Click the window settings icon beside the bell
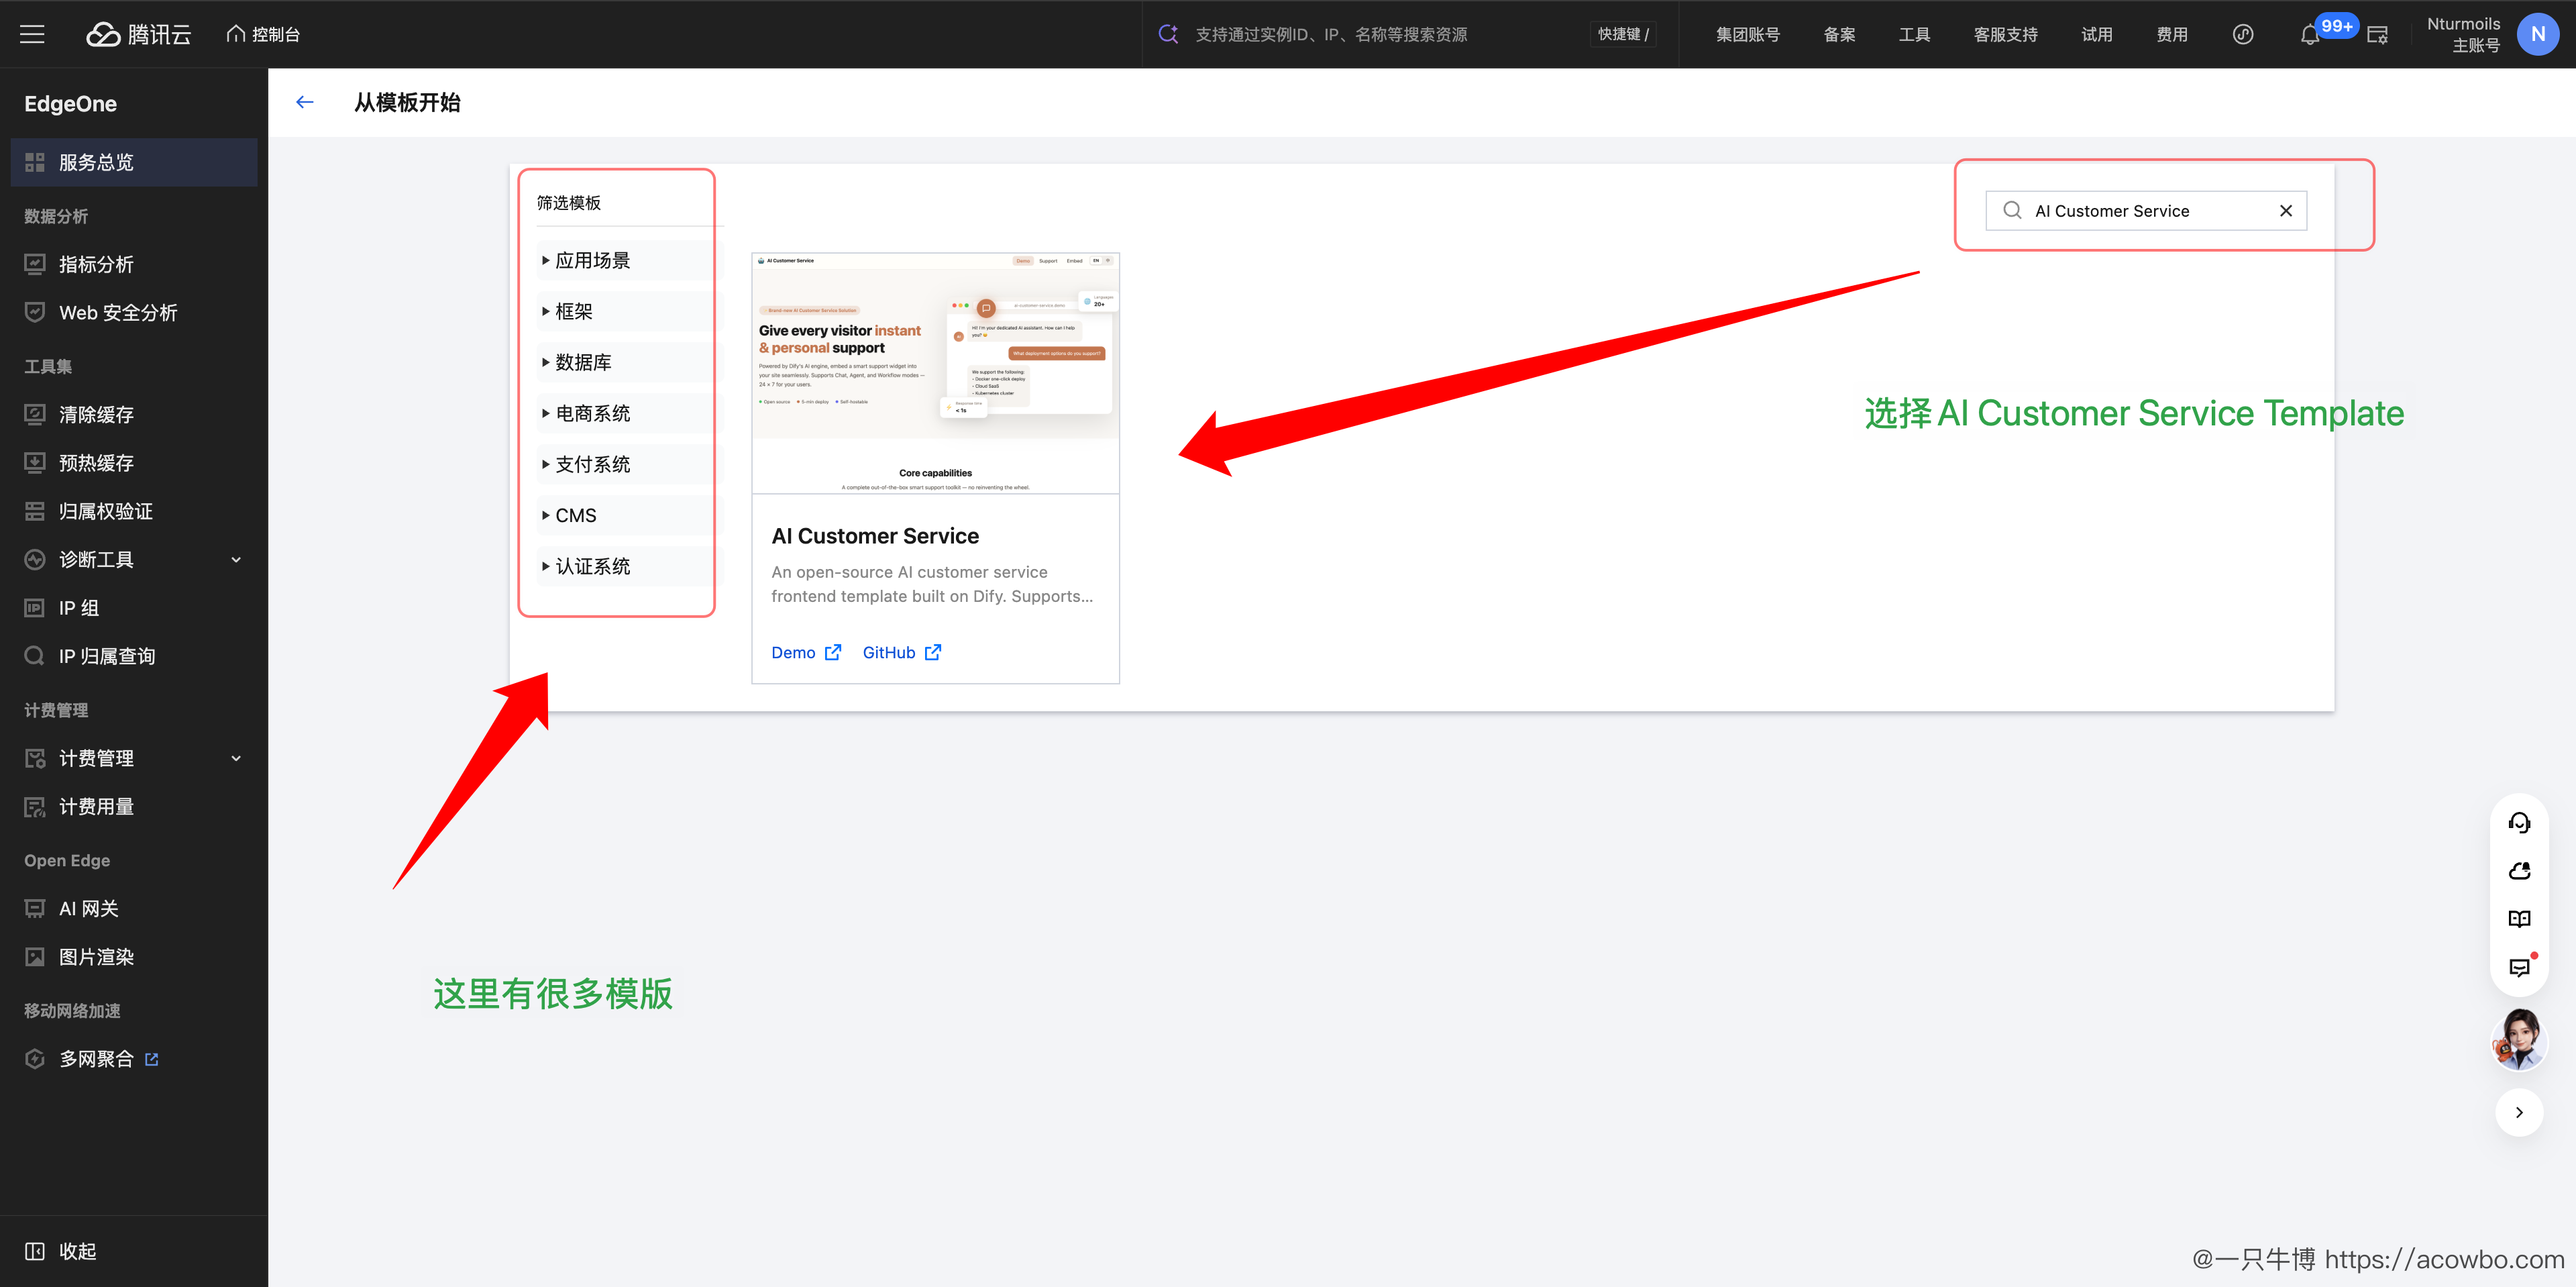The height and width of the screenshot is (1287, 2576). pos(2377,35)
